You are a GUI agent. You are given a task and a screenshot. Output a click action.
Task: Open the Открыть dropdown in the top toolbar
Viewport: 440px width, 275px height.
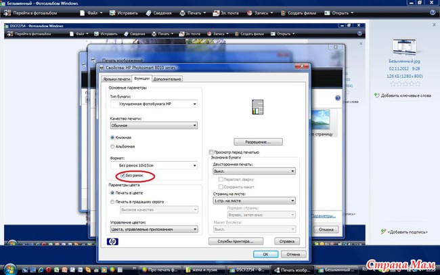[x=338, y=13]
